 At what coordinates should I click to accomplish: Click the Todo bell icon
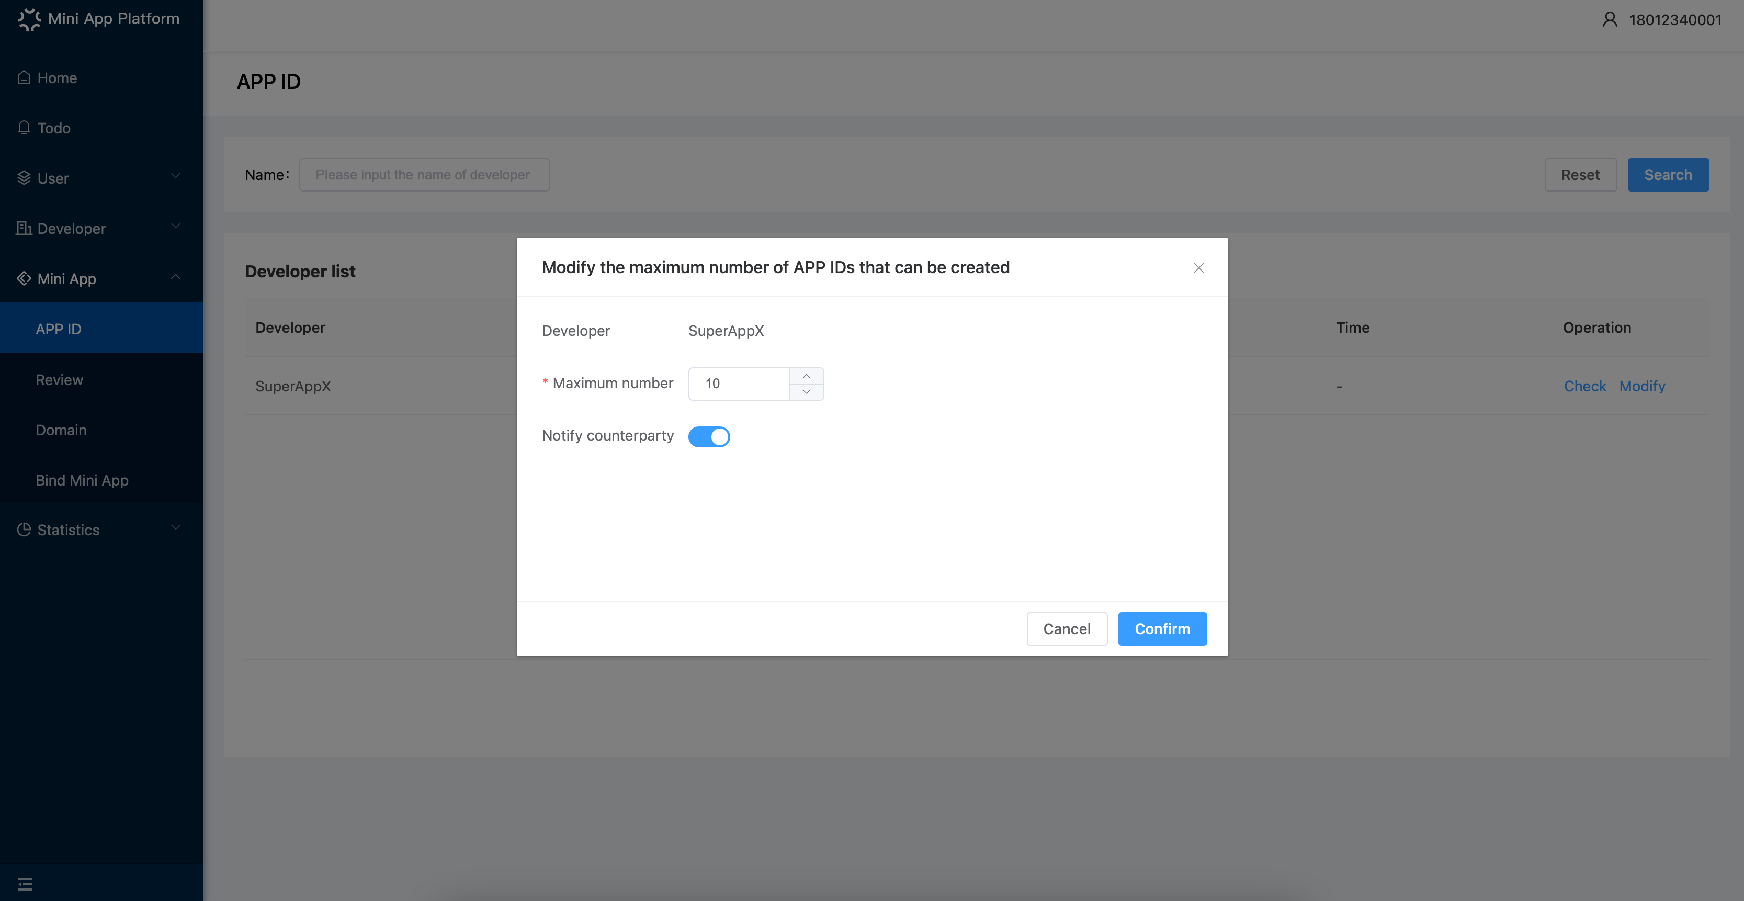tap(24, 127)
